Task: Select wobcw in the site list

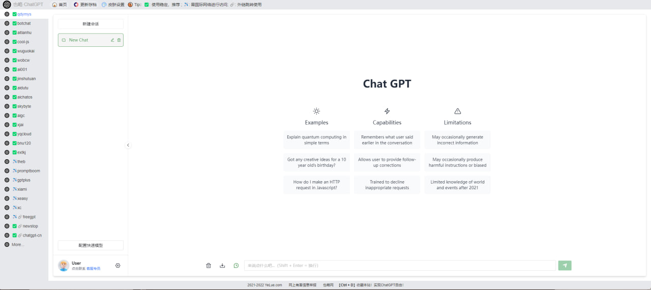Action: (24, 60)
